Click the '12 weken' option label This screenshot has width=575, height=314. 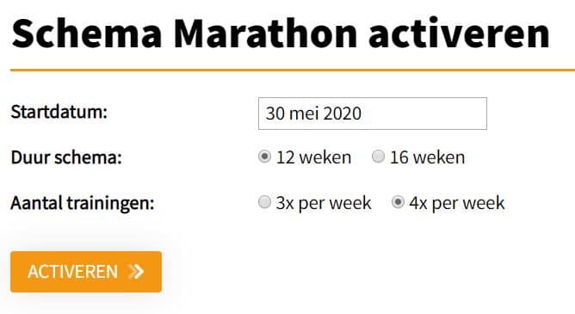tap(313, 157)
